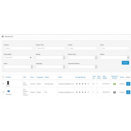
Task: Open the Review Vote filter dropdown
Action: [x=83, y=57]
